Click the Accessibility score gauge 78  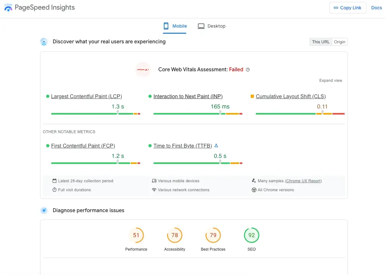tap(175, 235)
